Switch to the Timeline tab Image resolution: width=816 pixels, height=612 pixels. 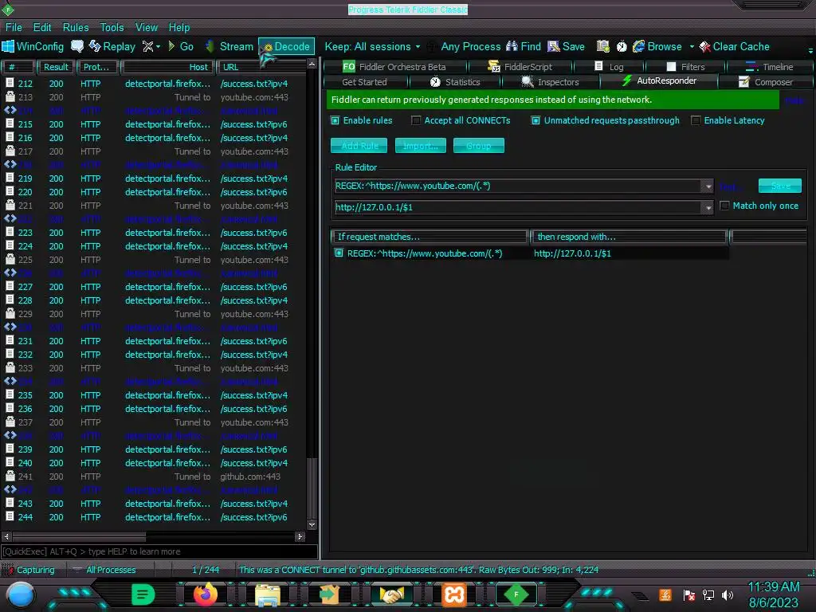[x=770, y=67]
